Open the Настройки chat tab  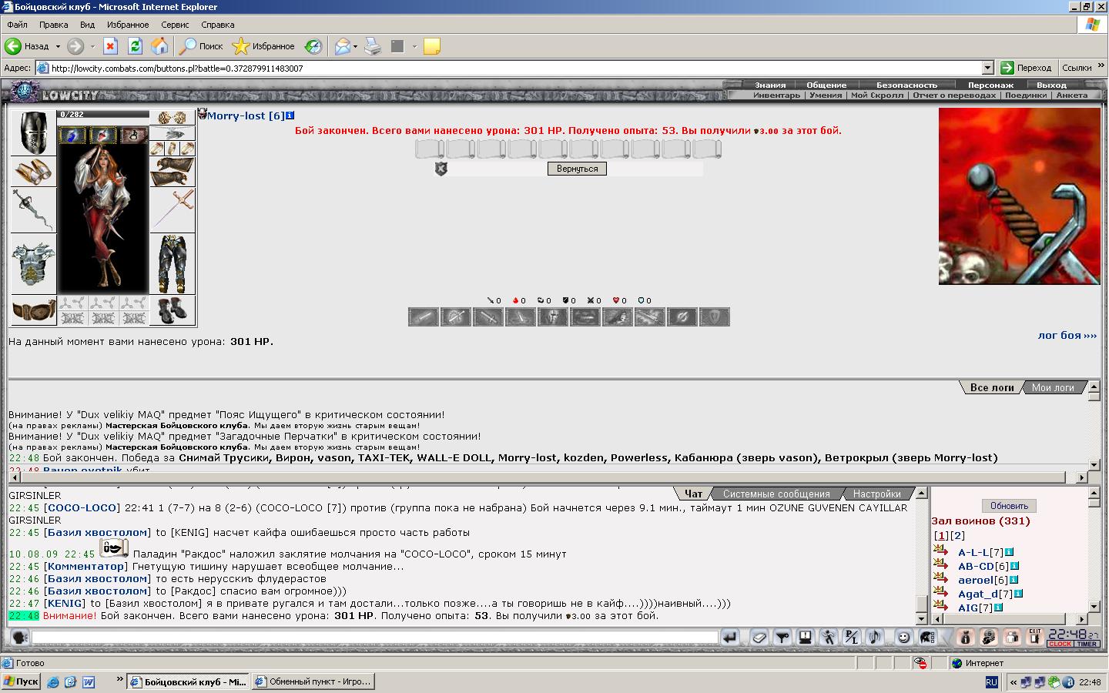coord(876,494)
